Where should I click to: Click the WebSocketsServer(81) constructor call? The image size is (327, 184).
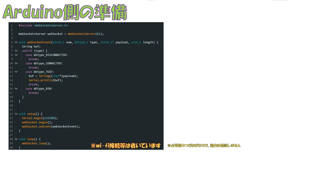[86, 34]
